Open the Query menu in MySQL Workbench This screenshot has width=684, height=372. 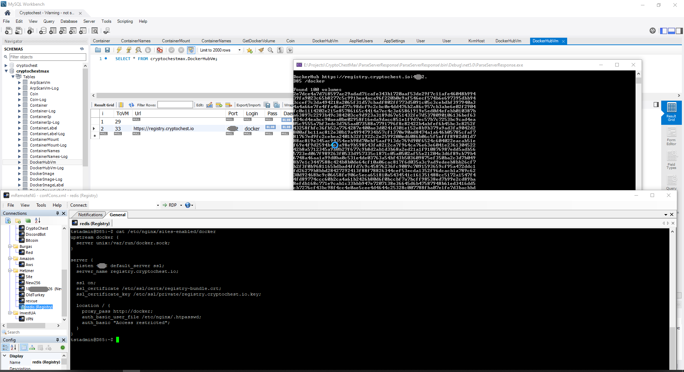click(x=49, y=21)
